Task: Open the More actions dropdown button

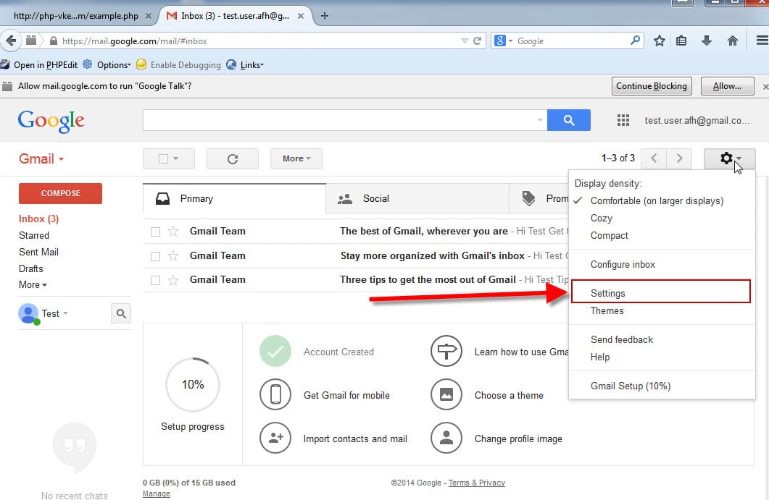Action: (296, 158)
